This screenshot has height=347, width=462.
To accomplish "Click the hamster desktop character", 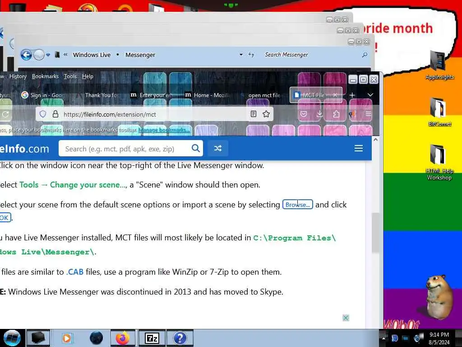I will tap(439, 297).
